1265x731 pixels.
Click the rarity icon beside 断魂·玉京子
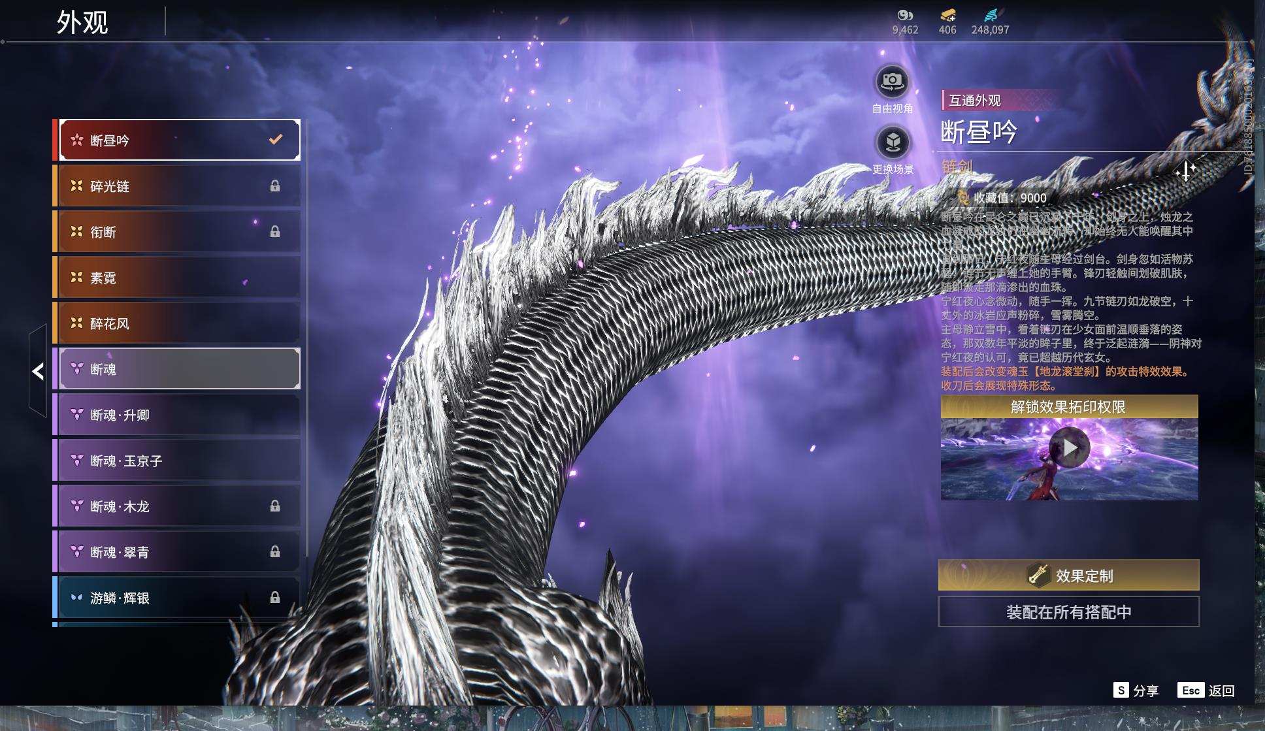76,460
